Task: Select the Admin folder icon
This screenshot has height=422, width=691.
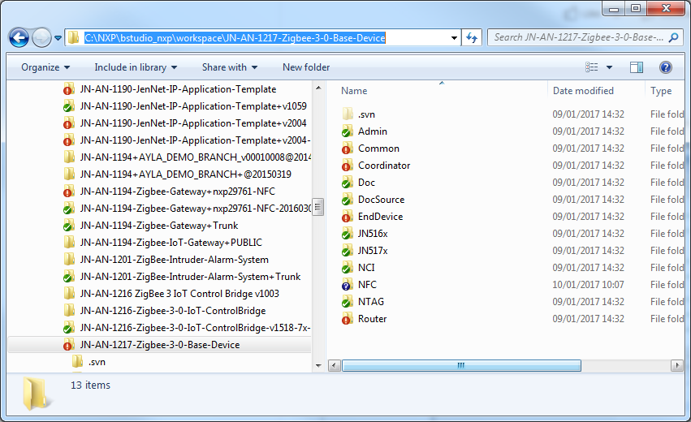Action: pyautogui.click(x=348, y=131)
